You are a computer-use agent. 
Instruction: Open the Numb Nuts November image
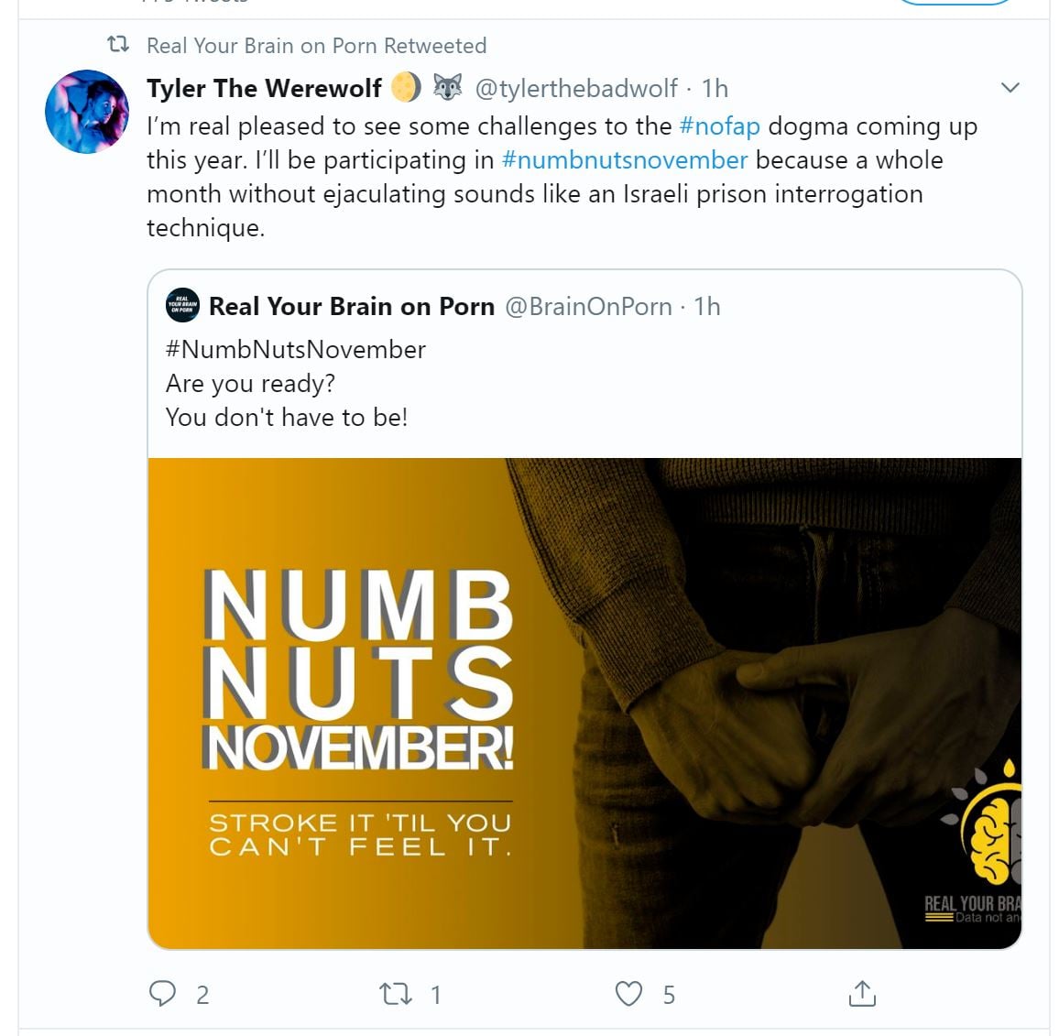pyautogui.click(x=584, y=703)
